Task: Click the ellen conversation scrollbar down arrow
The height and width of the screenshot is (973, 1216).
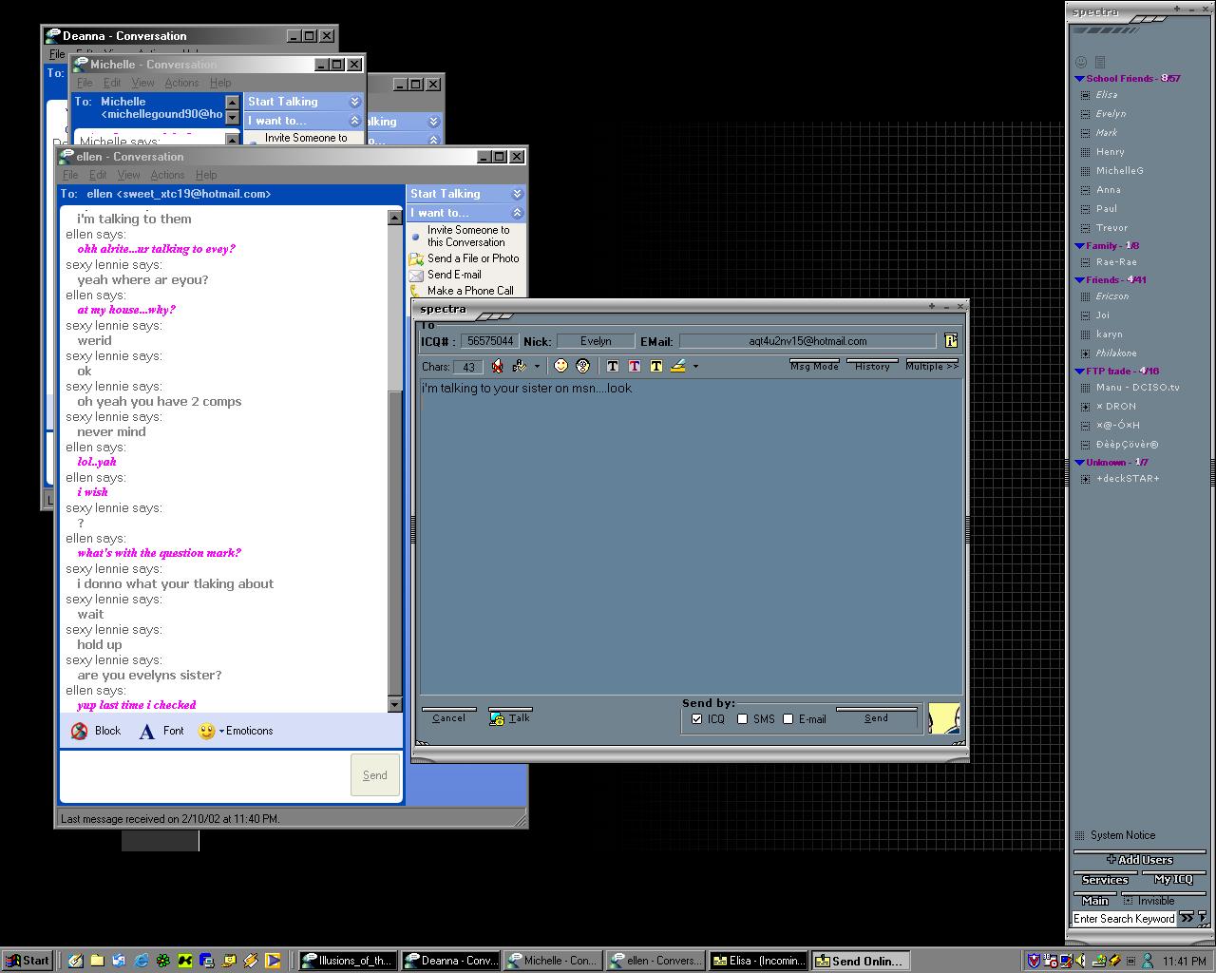Action: click(395, 704)
